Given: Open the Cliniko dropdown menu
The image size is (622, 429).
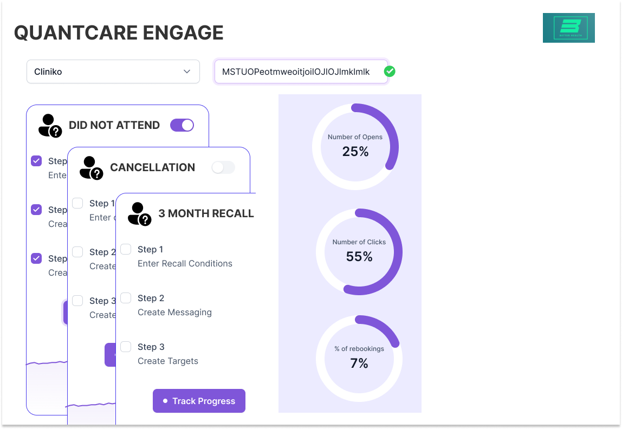Looking at the screenshot, I should point(113,71).
